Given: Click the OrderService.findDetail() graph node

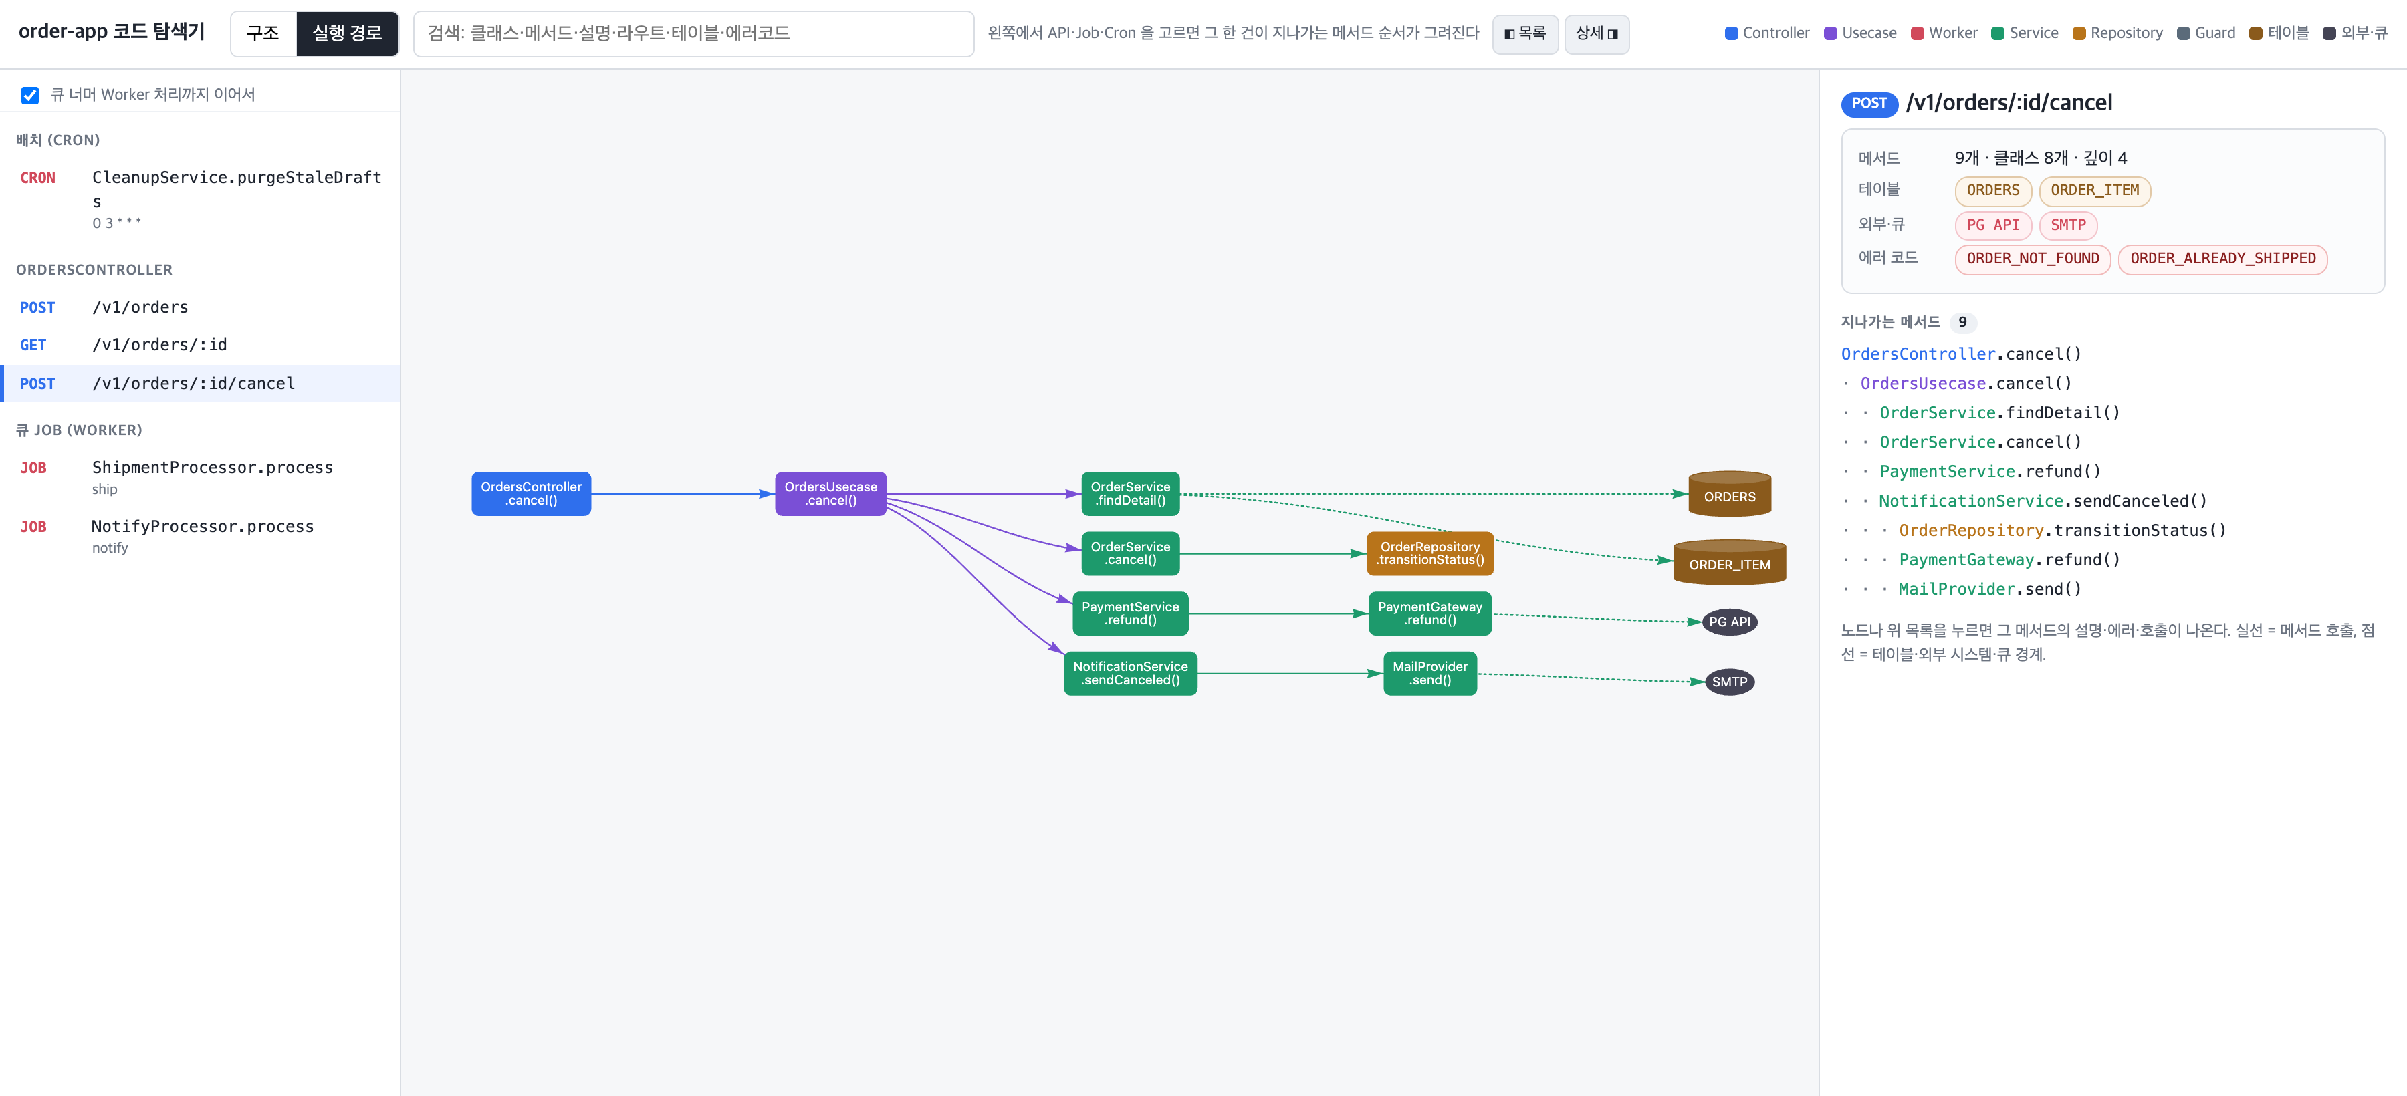Looking at the screenshot, I should tap(1131, 493).
